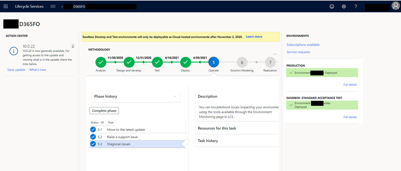Click the Complete phase button
Image resolution: width=401 pixels, height=171 pixels.
tap(104, 111)
